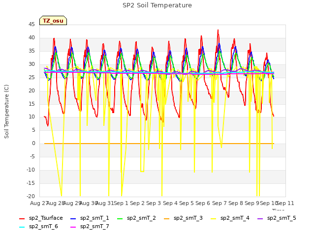This screenshot has width=315, height=236.
Task: Click the red sp2_Tsurface legend swatch
Action: (x=22, y=218)
